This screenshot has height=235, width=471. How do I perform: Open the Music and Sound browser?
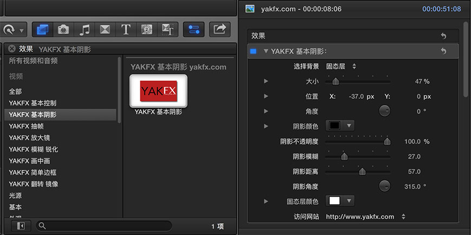click(84, 29)
